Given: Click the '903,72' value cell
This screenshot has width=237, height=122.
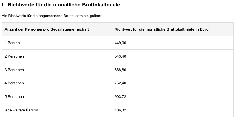Looking at the screenshot, I should pyautogui.click(x=120, y=97).
